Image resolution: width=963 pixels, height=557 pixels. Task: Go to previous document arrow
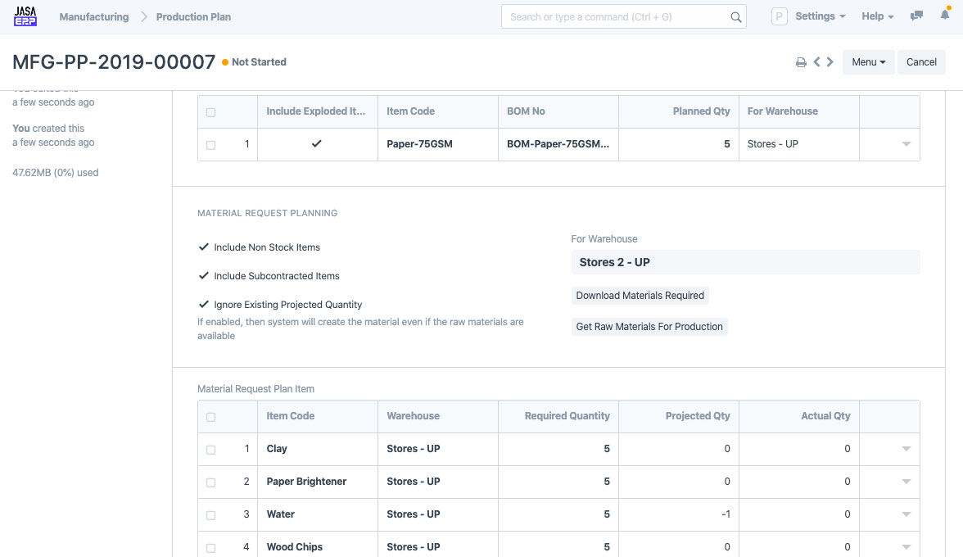point(816,62)
